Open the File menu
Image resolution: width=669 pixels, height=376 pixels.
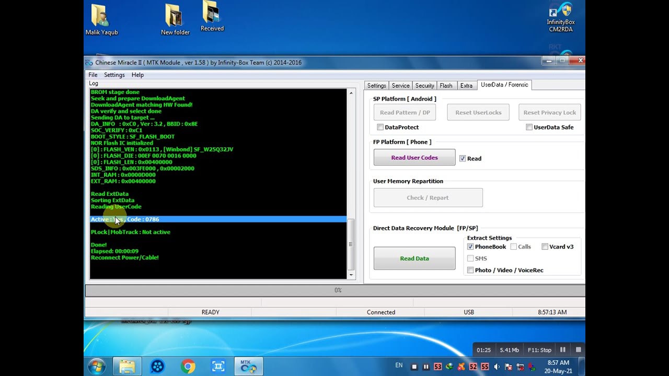click(x=93, y=75)
